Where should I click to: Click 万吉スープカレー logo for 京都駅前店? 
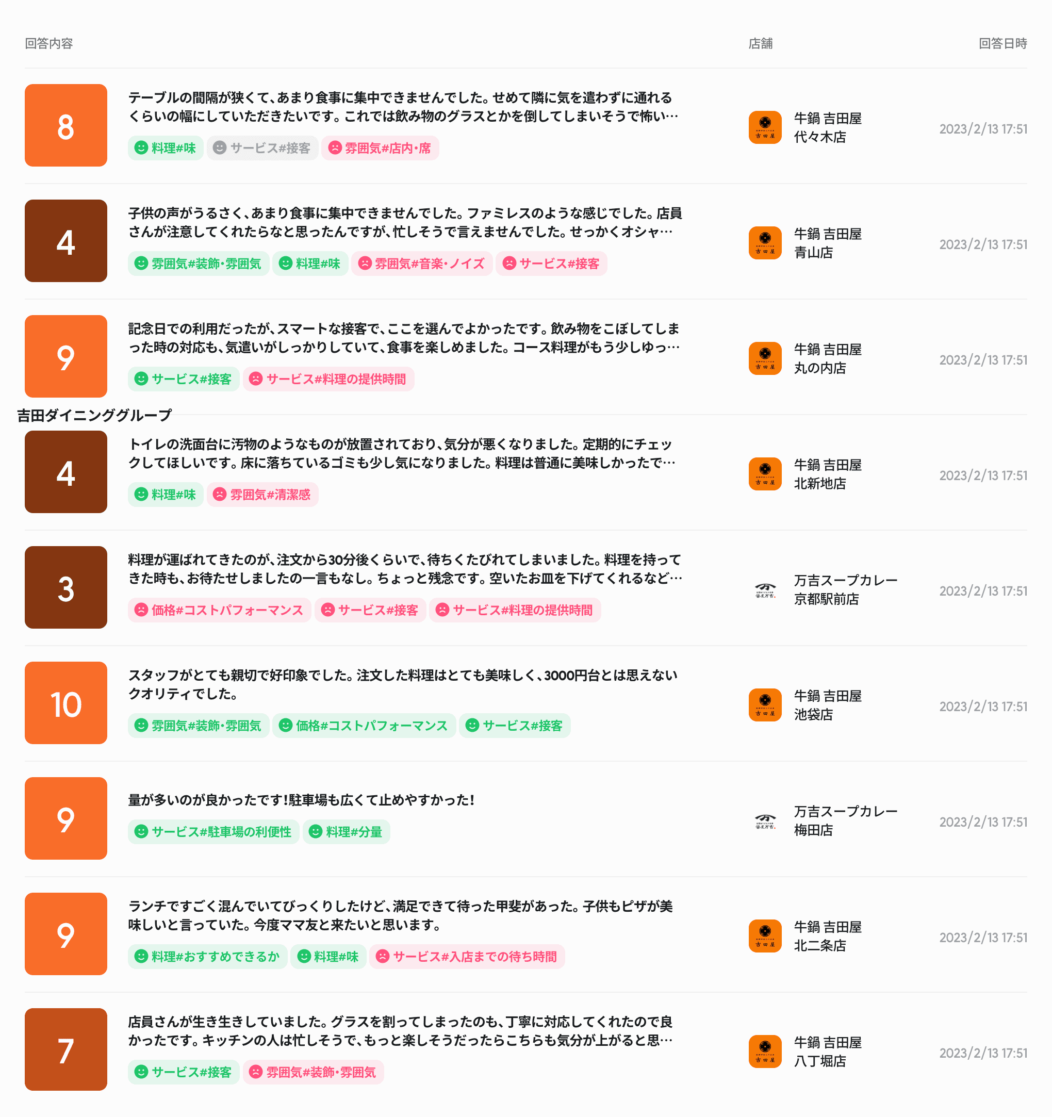(x=765, y=590)
